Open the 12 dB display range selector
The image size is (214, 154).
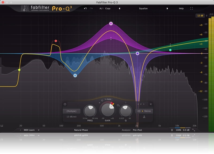pyautogui.click(x=200, y=16)
